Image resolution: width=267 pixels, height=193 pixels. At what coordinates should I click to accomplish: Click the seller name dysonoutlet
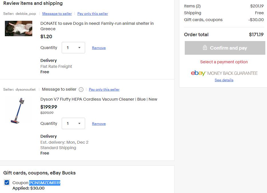pos(25,90)
